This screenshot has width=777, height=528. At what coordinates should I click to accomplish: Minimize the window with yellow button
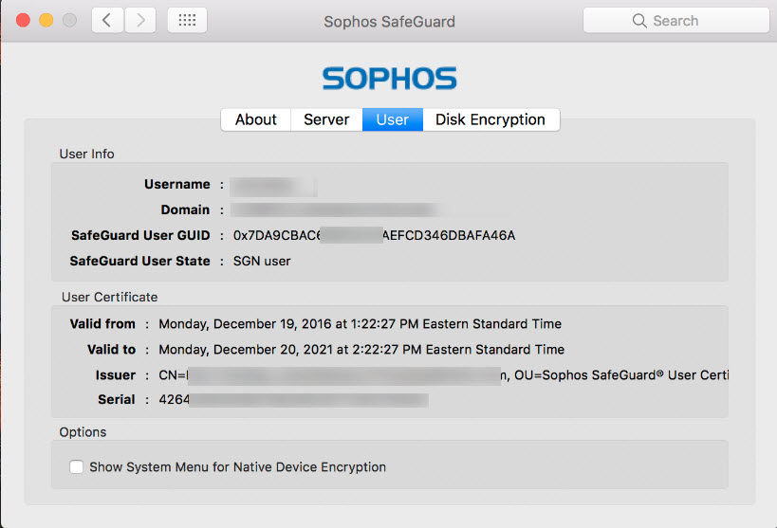click(46, 20)
